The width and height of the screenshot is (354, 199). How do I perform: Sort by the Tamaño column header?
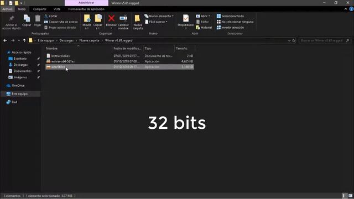pyautogui.click(x=184, y=48)
